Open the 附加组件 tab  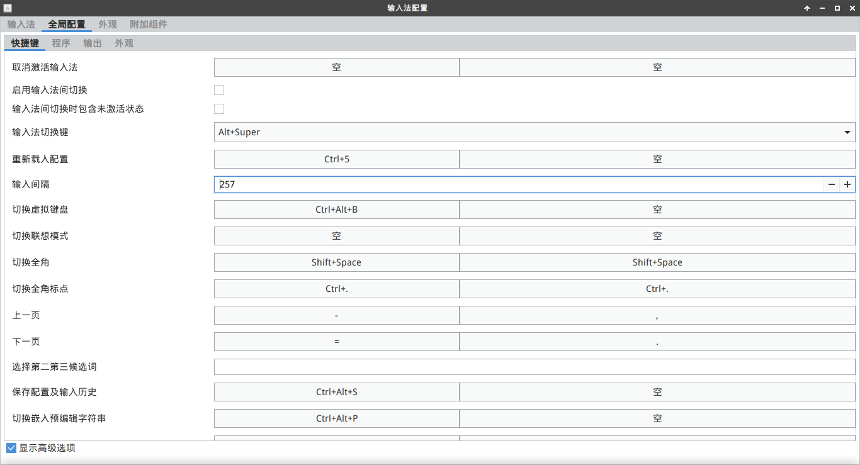coord(149,25)
